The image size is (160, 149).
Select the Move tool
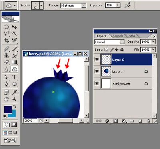pyautogui.click(x=14, y=27)
